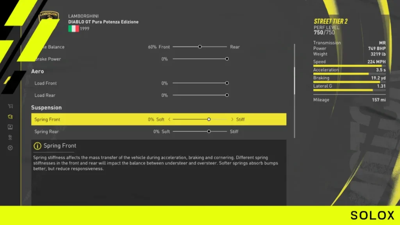This screenshot has width=400, height=225.
Task: Open the shop cart icon in sidebar
Action: (x=10, y=106)
